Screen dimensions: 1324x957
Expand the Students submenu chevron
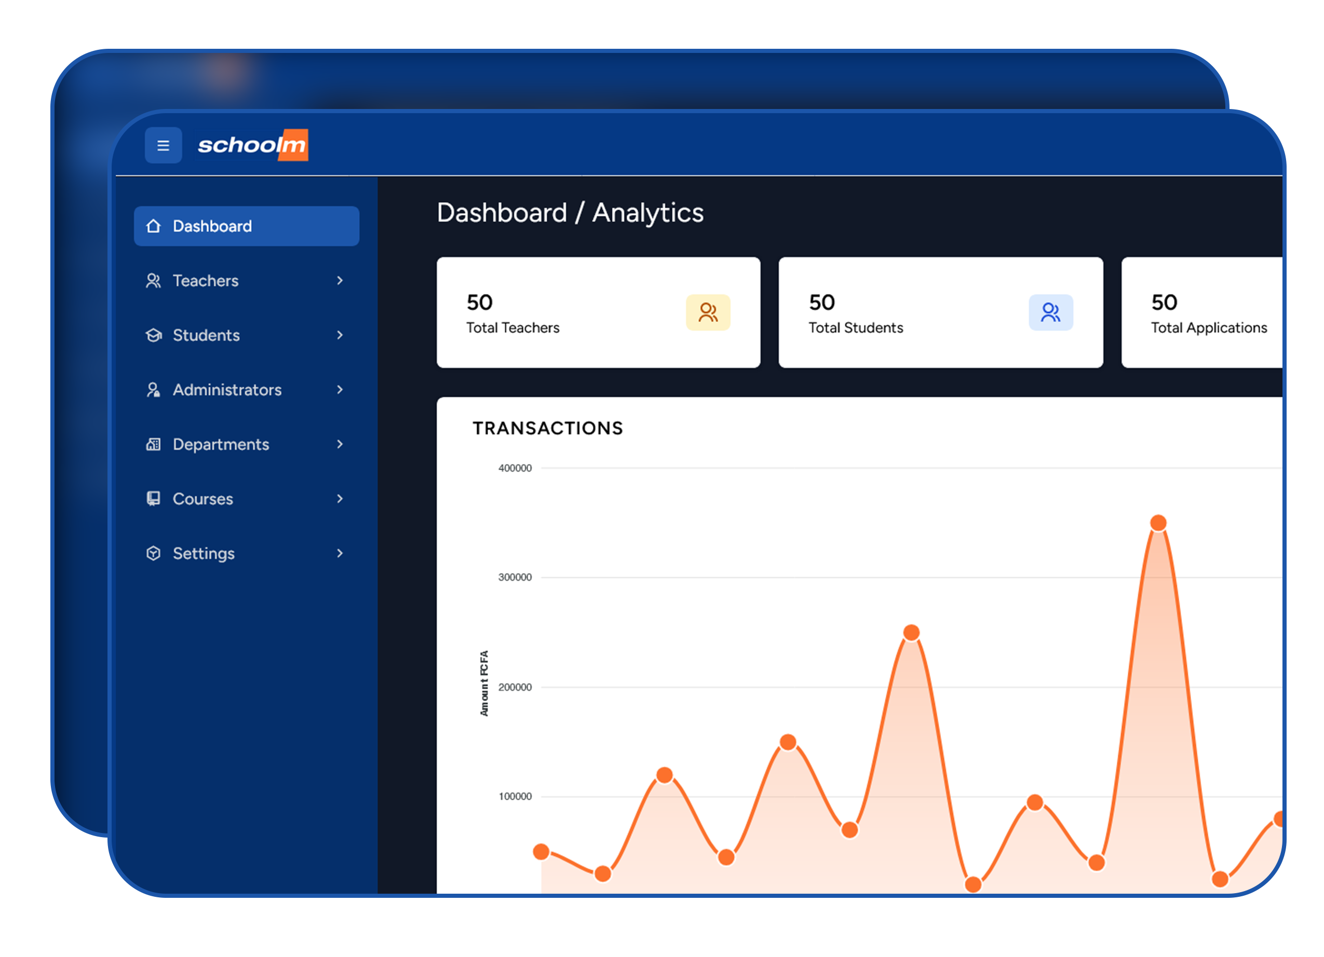click(340, 336)
